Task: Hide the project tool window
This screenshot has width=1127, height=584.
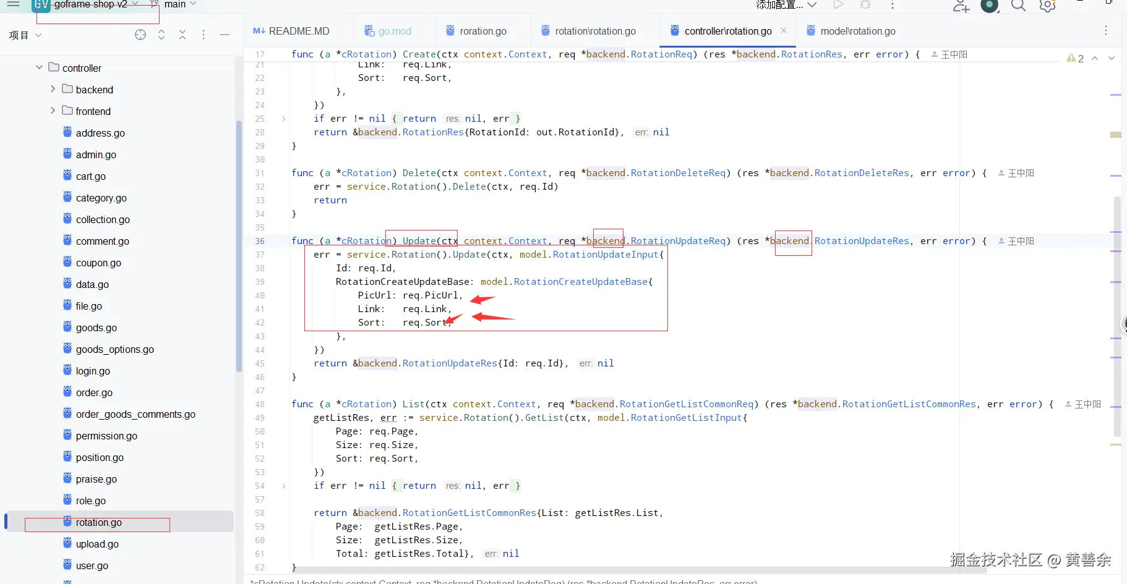Action: (x=225, y=35)
